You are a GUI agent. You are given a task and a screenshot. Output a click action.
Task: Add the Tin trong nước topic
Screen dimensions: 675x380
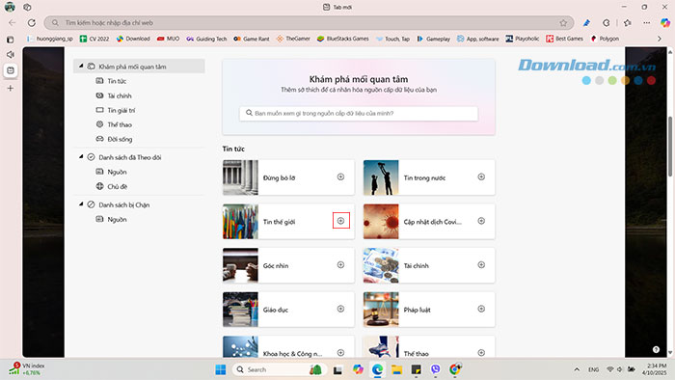[481, 176]
